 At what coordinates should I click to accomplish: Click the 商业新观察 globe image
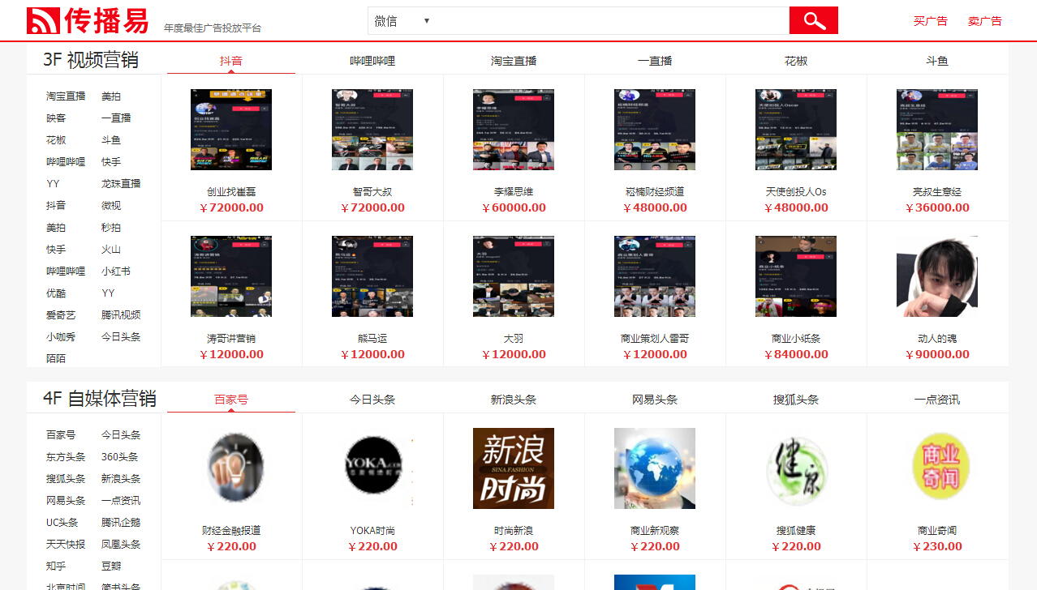click(655, 468)
